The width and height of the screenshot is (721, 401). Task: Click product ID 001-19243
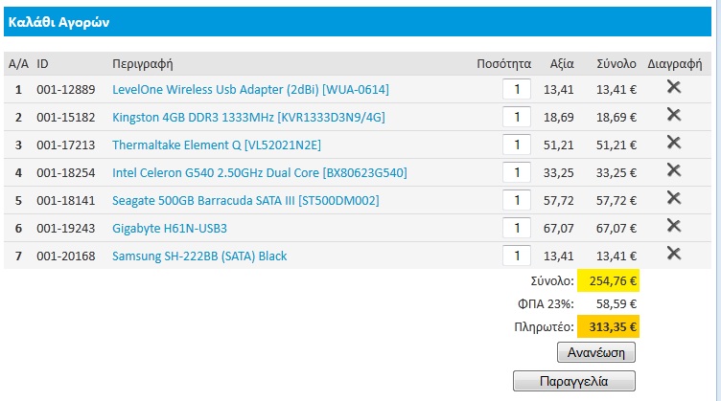pos(66,229)
